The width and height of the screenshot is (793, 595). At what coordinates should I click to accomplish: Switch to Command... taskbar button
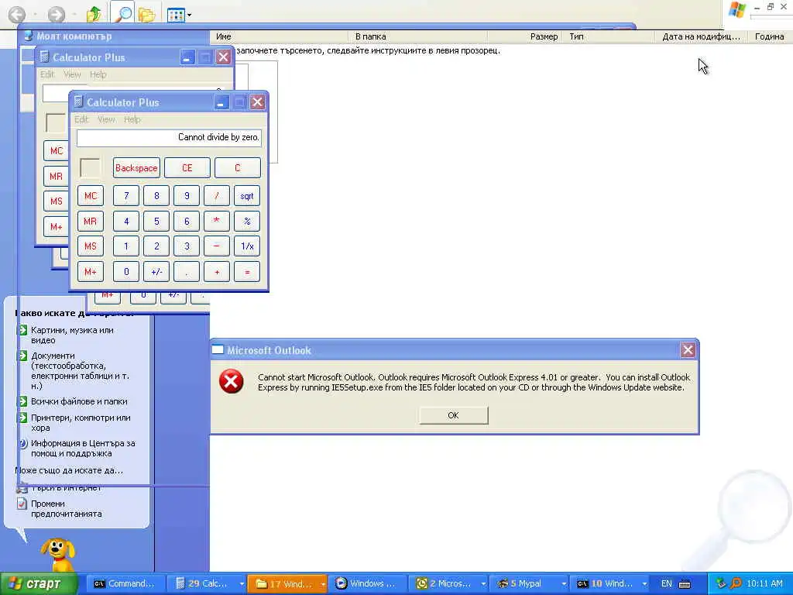point(126,583)
